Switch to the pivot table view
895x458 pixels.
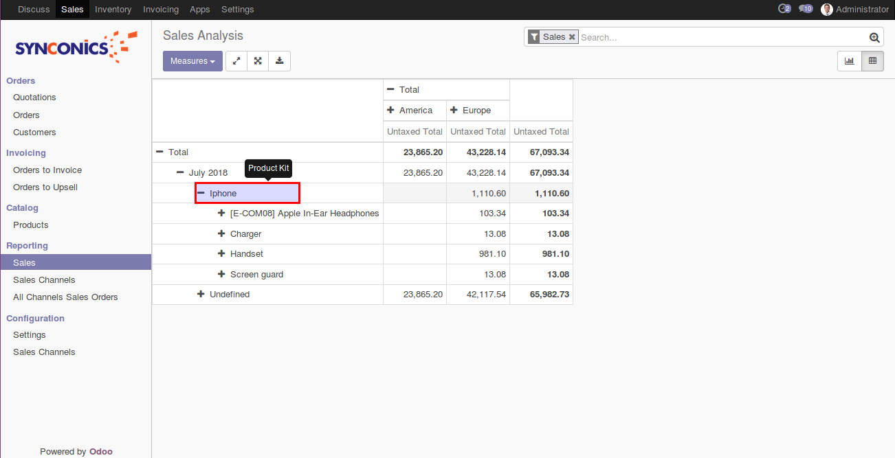872,61
